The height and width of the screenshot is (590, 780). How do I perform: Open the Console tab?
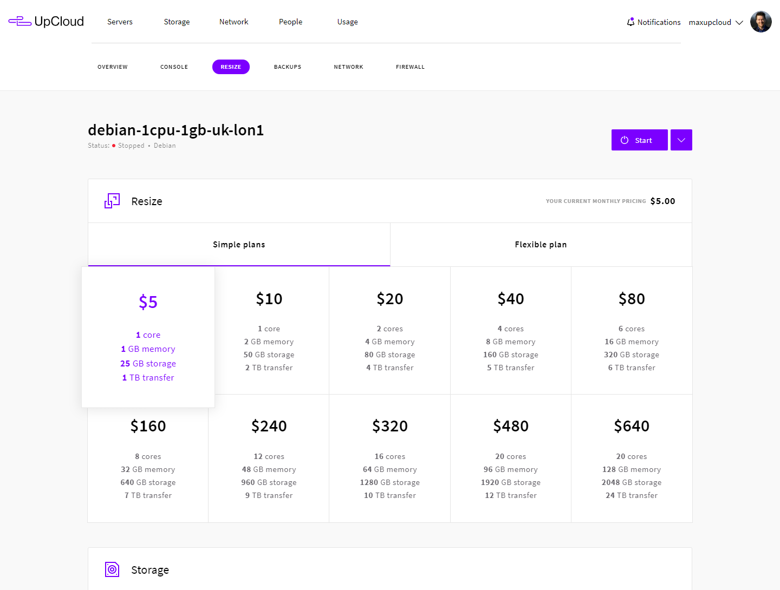click(x=174, y=67)
